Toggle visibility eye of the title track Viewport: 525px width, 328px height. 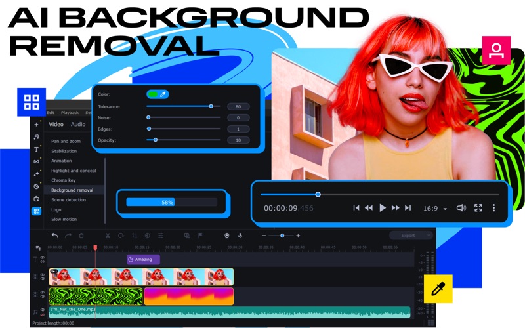[x=43, y=258]
